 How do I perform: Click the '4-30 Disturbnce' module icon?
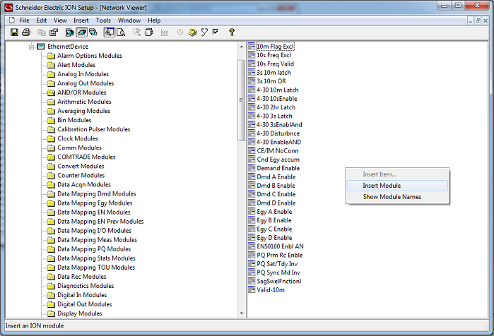tap(252, 133)
